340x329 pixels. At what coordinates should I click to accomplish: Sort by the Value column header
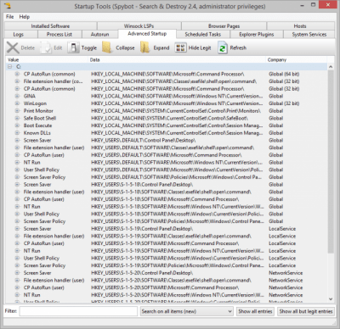(47, 59)
